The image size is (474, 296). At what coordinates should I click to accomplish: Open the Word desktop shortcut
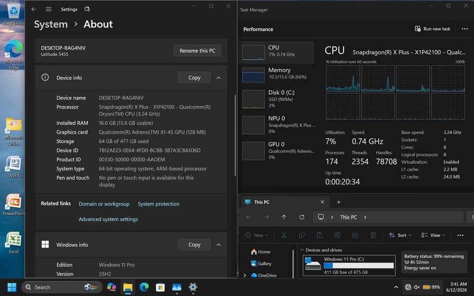tap(13, 167)
